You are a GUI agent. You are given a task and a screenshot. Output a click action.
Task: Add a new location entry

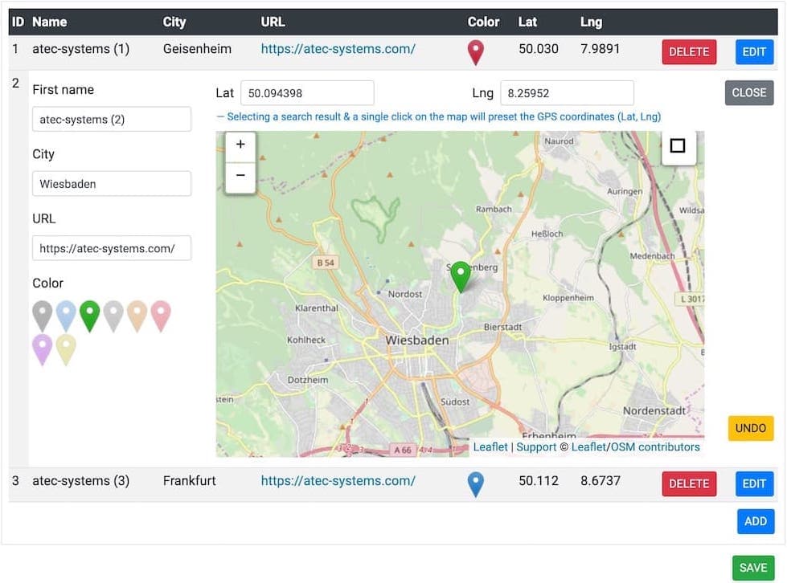pos(755,522)
